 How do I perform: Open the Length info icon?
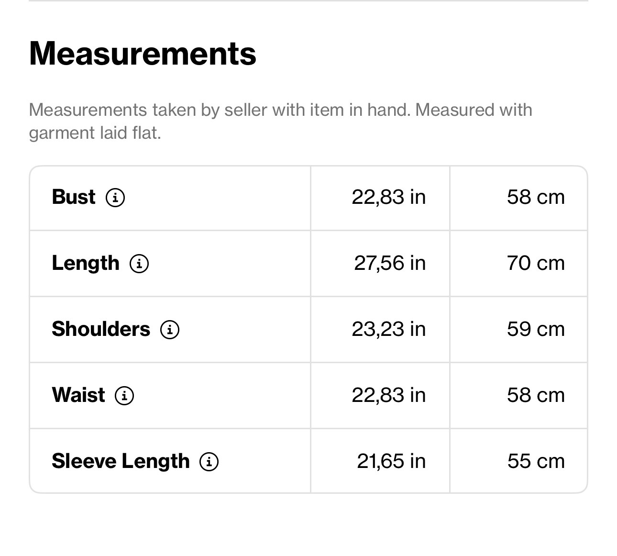coord(139,263)
